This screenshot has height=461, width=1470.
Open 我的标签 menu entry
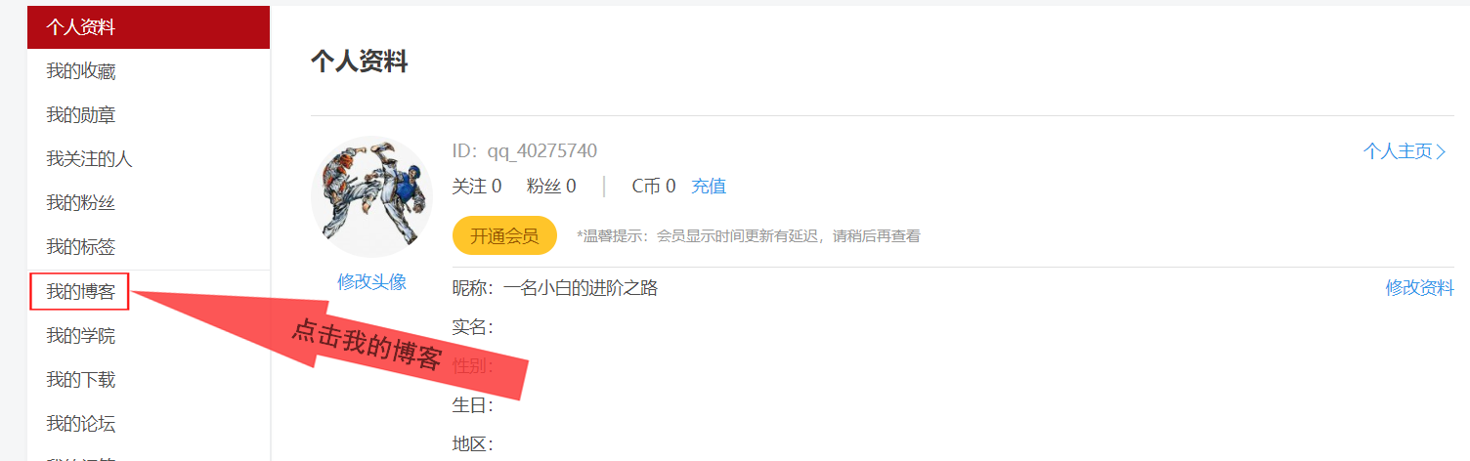pos(149,247)
